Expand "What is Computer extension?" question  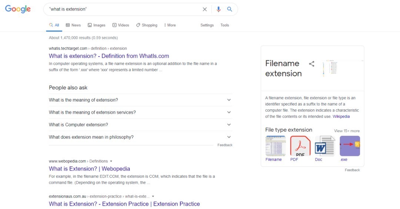(229, 125)
